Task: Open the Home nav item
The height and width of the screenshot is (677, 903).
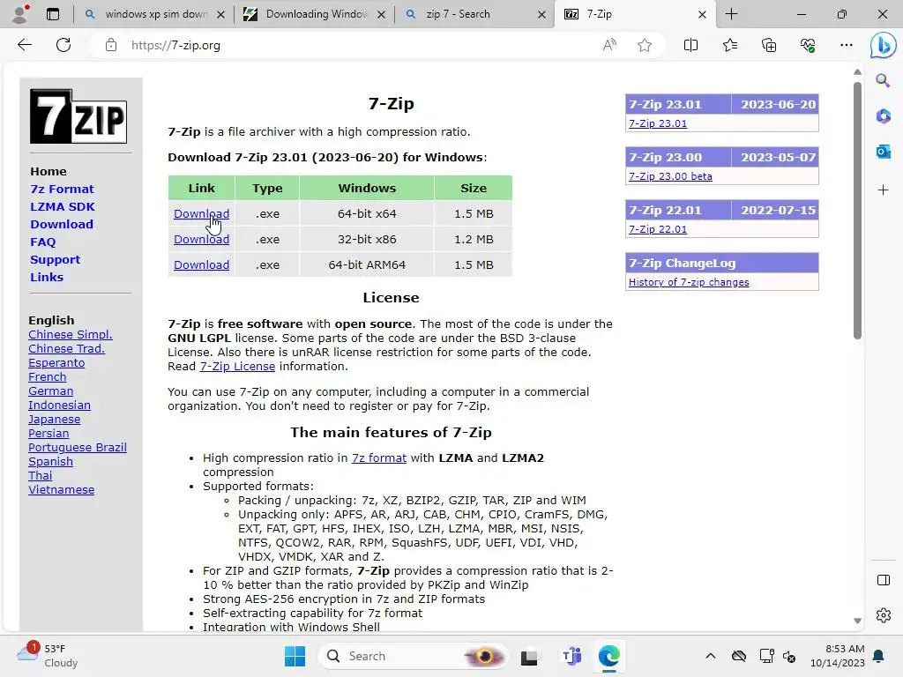Action: click(x=49, y=172)
